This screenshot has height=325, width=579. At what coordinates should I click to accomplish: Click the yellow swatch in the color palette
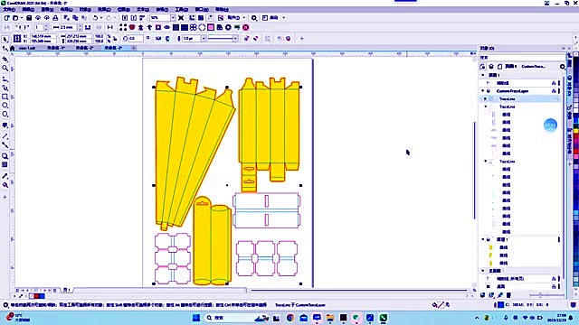coord(575,130)
